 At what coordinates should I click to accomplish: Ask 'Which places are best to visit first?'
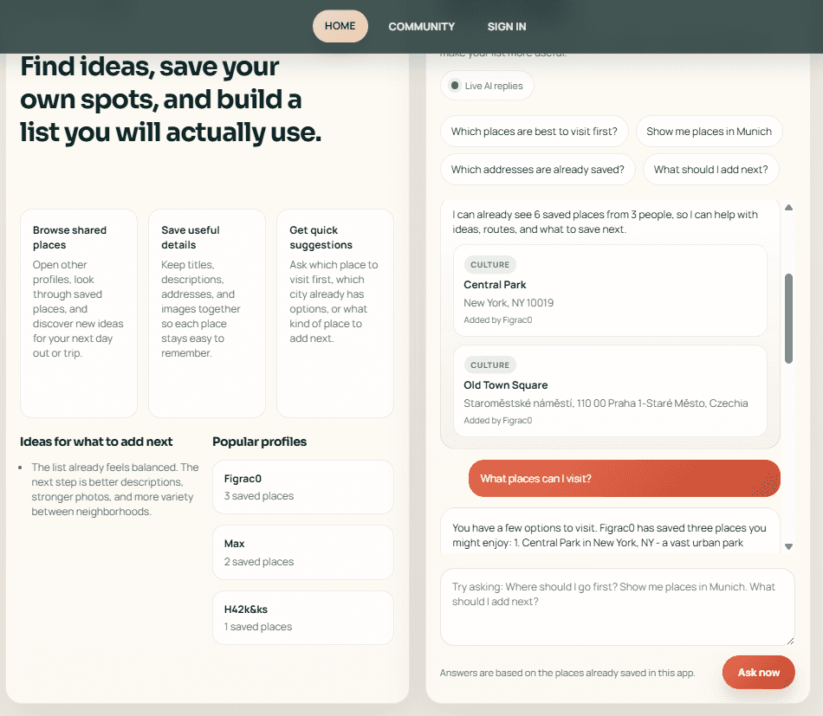[x=535, y=131]
